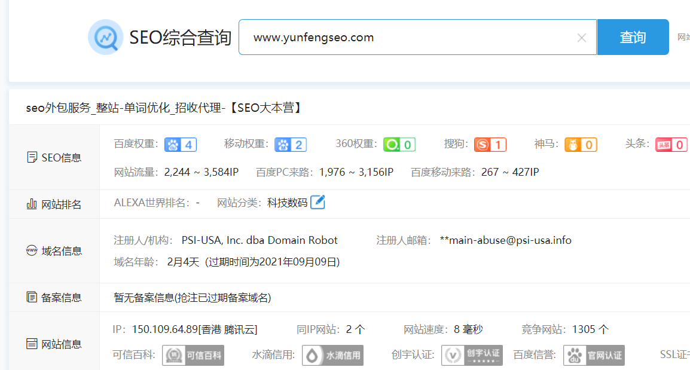Open the Baidu weight badge showing 4
Screen dimensions: 690x370
click(181, 144)
